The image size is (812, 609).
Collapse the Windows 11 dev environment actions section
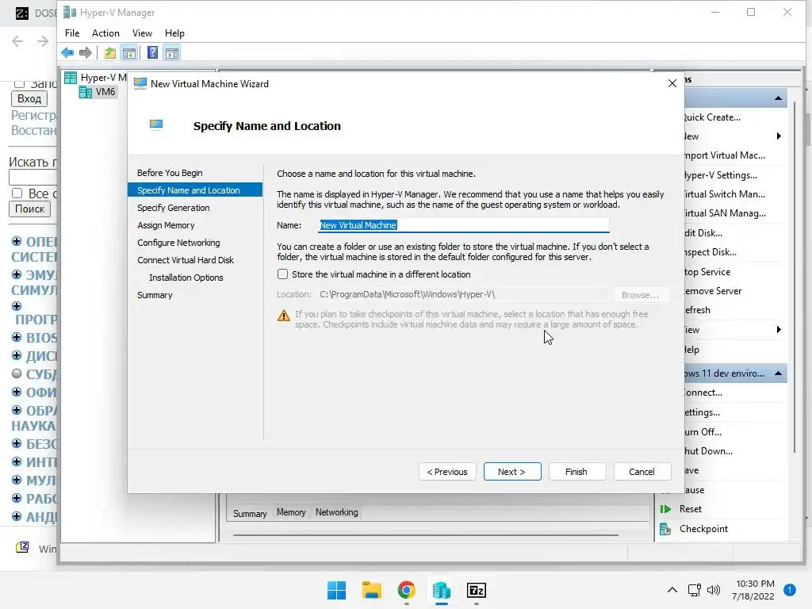click(779, 373)
